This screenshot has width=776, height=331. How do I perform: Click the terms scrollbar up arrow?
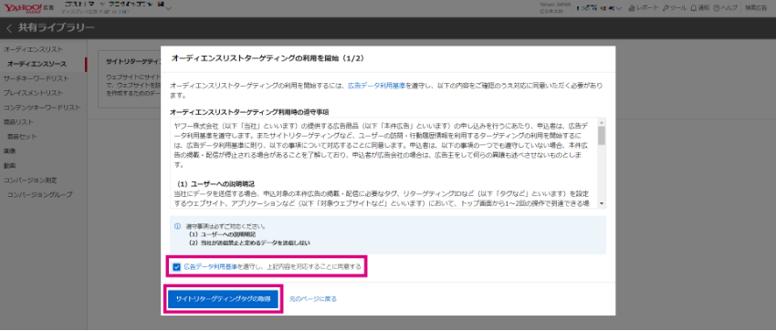[x=602, y=122]
